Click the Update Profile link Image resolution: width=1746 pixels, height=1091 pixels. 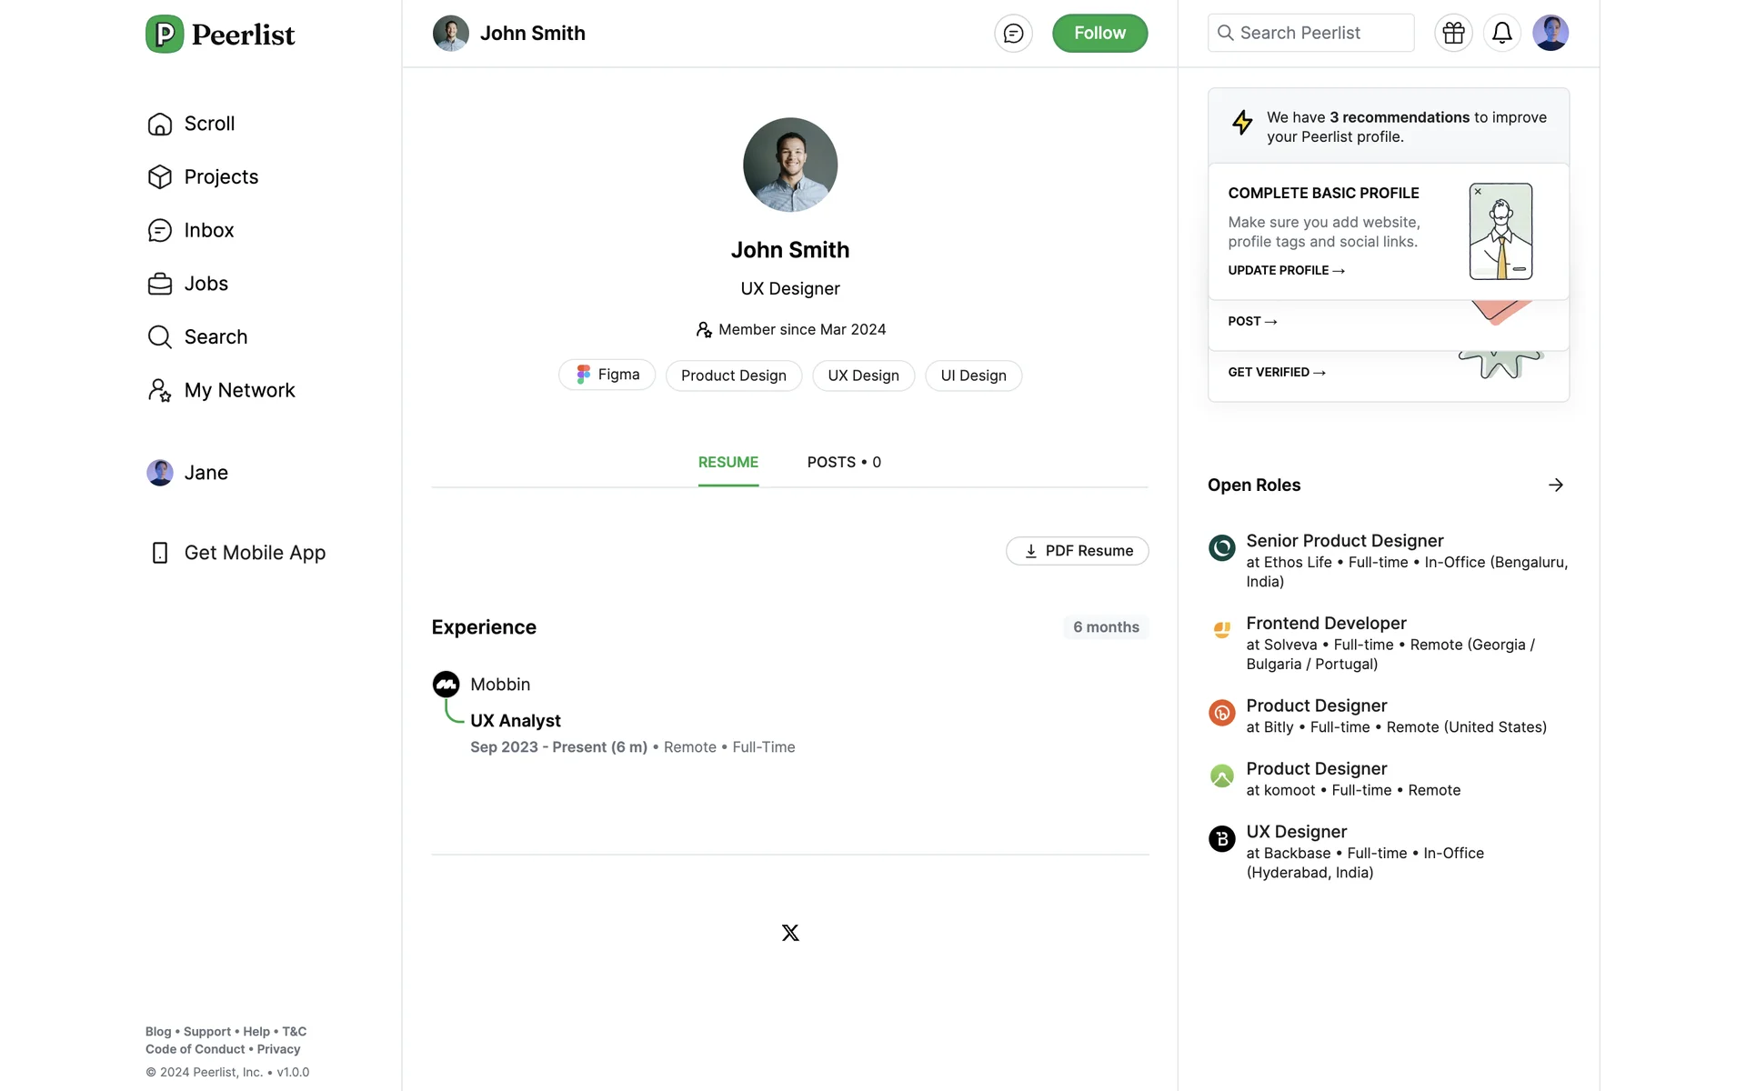click(x=1285, y=271)
